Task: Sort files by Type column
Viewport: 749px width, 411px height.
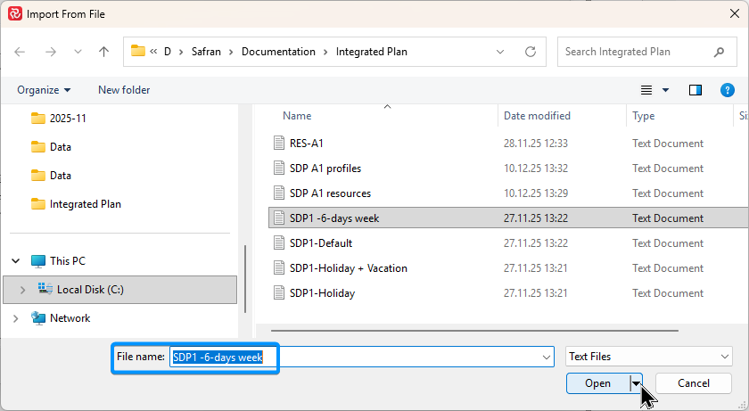Action: click(644, 116)
